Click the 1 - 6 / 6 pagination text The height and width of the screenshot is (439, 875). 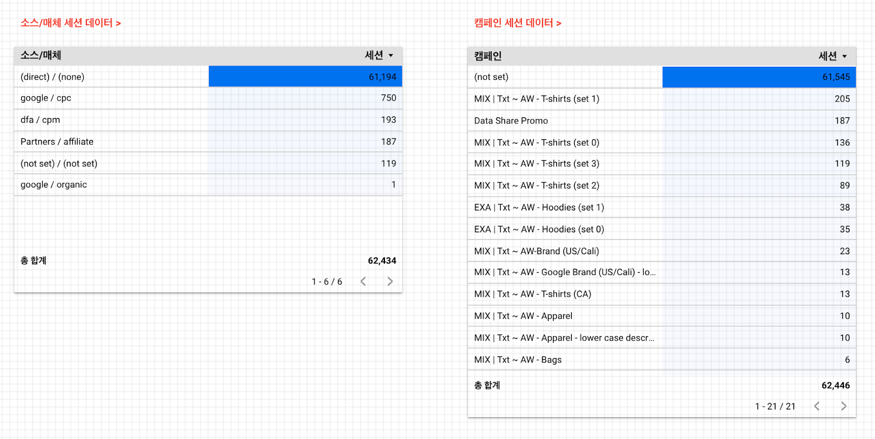click(x=327, y=282)
